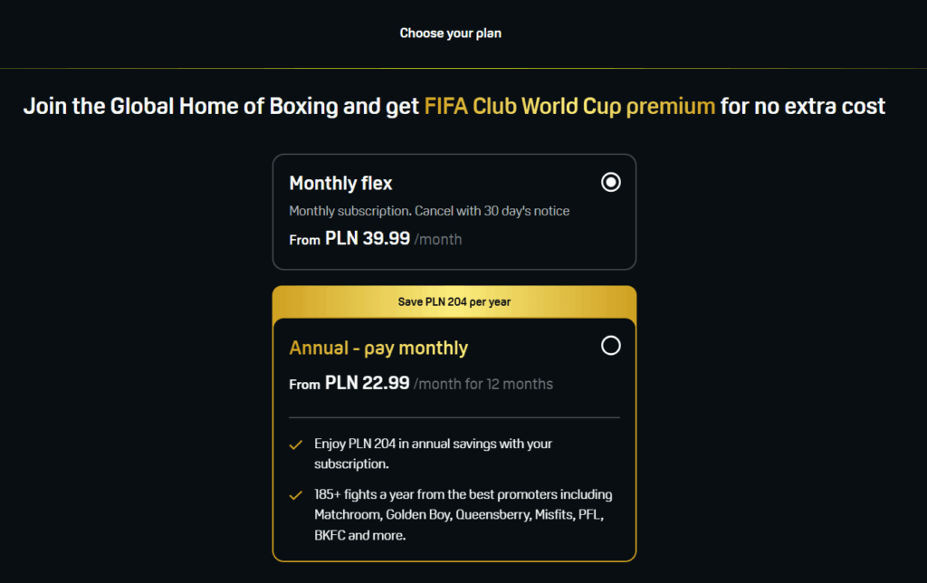Screen dimensions: 927x583
Task: Click the gold Save PLN 204 per year banner
Action: 454,302
